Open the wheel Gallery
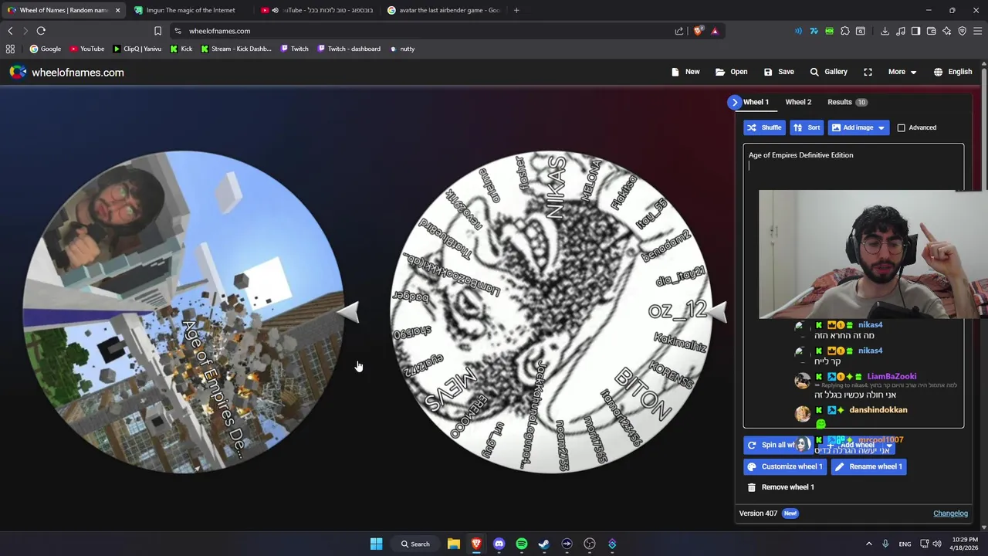Viewport: 988px width, 556px height. [828, 72]
